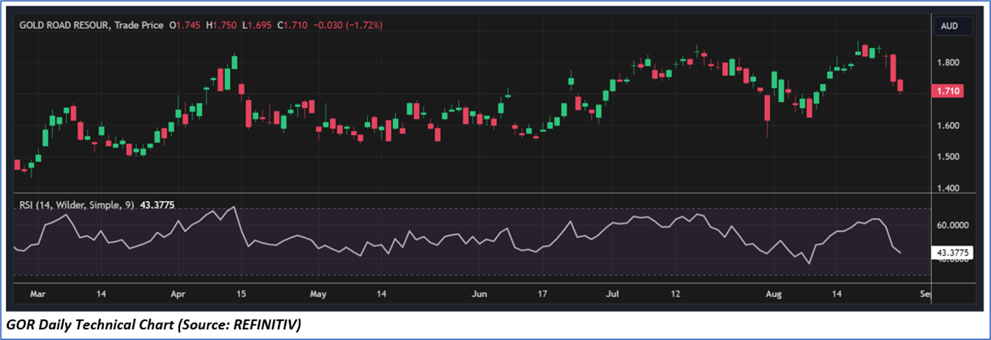Click the 1.600 price axis label
The image size is (991, 340).
(948, 126)
